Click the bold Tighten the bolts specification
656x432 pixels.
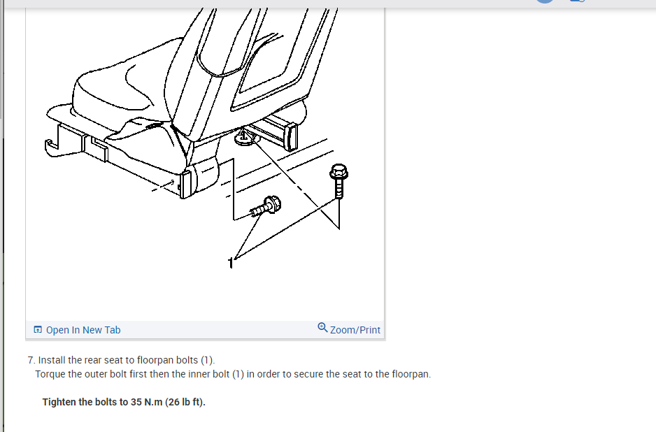pos(124,402)
